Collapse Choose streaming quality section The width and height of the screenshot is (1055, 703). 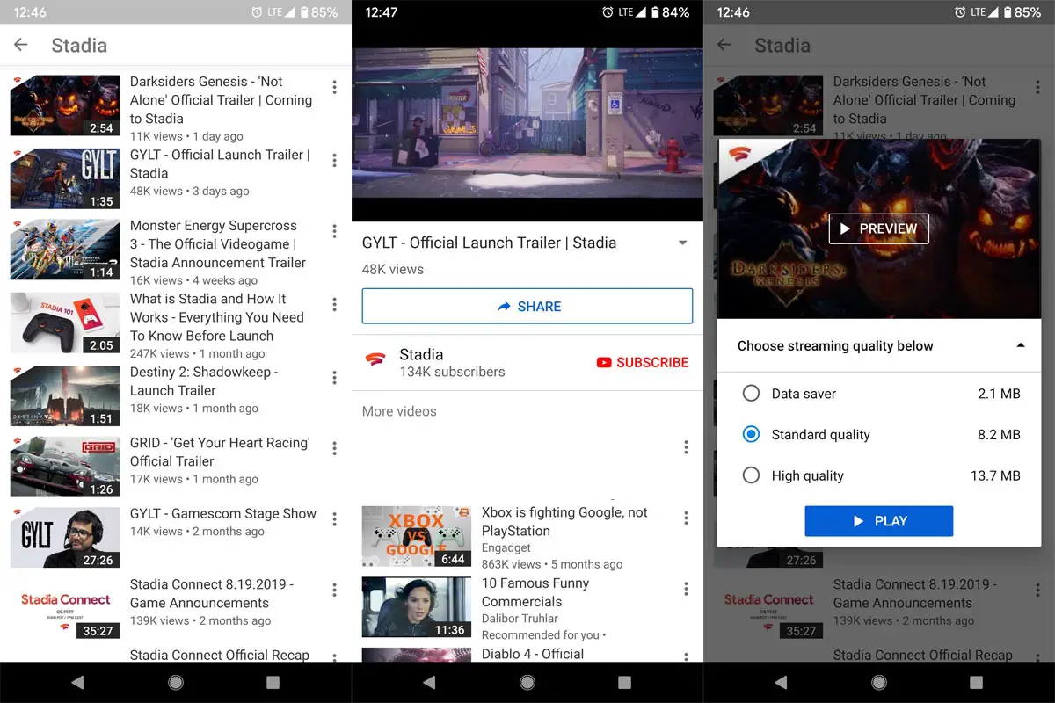click(1020, 345)
